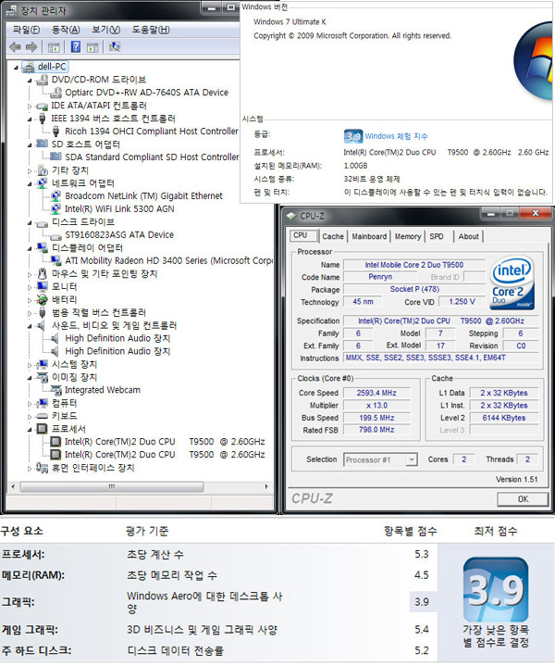The width and height of the screenshot is (555, 666).
Task: Open the Windows 체험 지수 link
Action: click(x=396, y=136)
